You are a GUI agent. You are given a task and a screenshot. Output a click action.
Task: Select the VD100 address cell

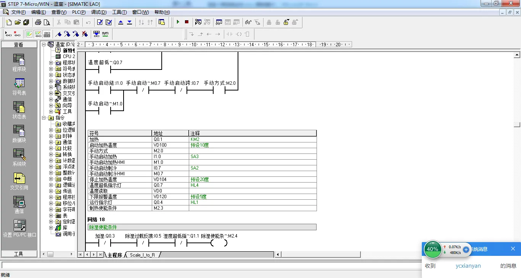pyautogui.click(x=170, y=145)
